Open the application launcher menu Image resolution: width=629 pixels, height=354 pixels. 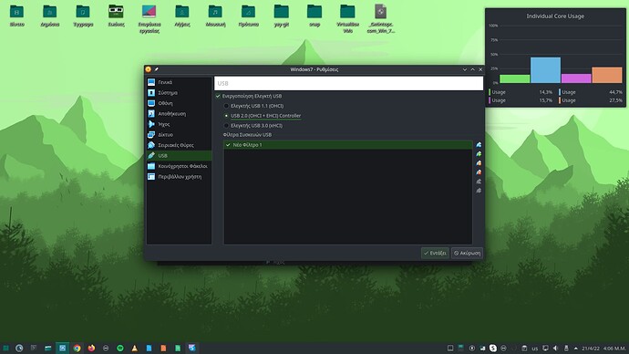point(5,348)
